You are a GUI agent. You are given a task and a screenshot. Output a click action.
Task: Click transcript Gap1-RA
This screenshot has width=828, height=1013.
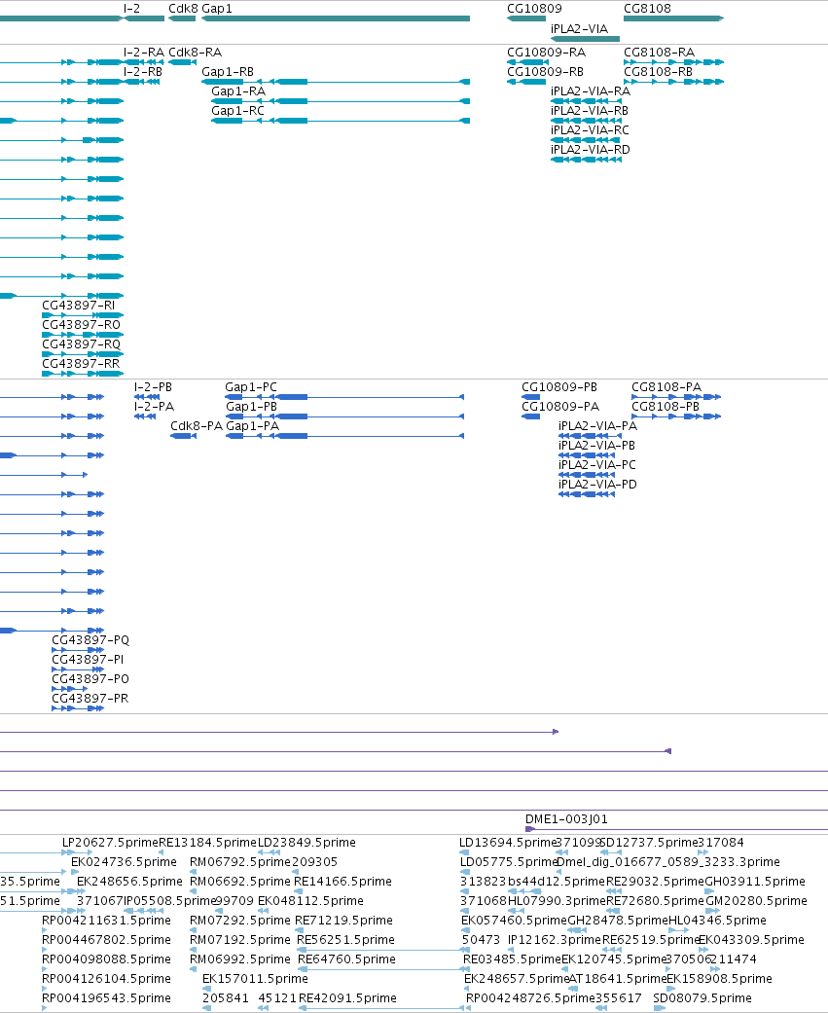(x=238, y=91)
